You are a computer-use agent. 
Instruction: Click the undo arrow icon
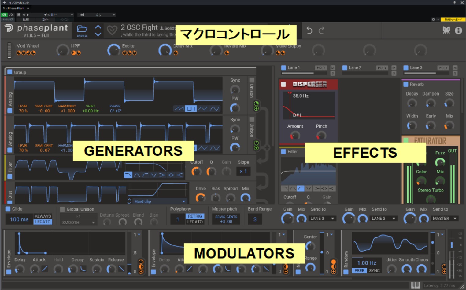[309, 31]
